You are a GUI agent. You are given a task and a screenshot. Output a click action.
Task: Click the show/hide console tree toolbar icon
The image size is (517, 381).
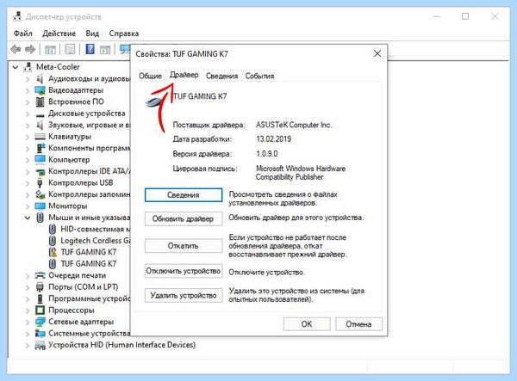[x=50, y=50]
